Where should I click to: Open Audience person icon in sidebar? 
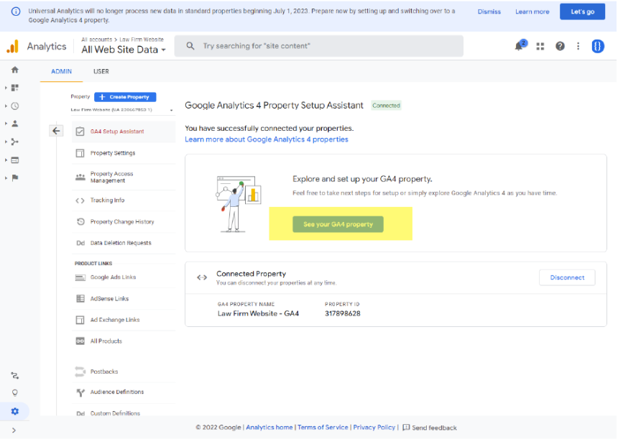point(15,124)
